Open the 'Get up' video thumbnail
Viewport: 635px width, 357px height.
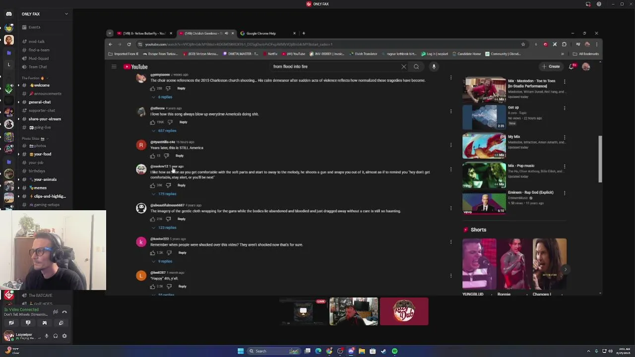coord(484,117)
